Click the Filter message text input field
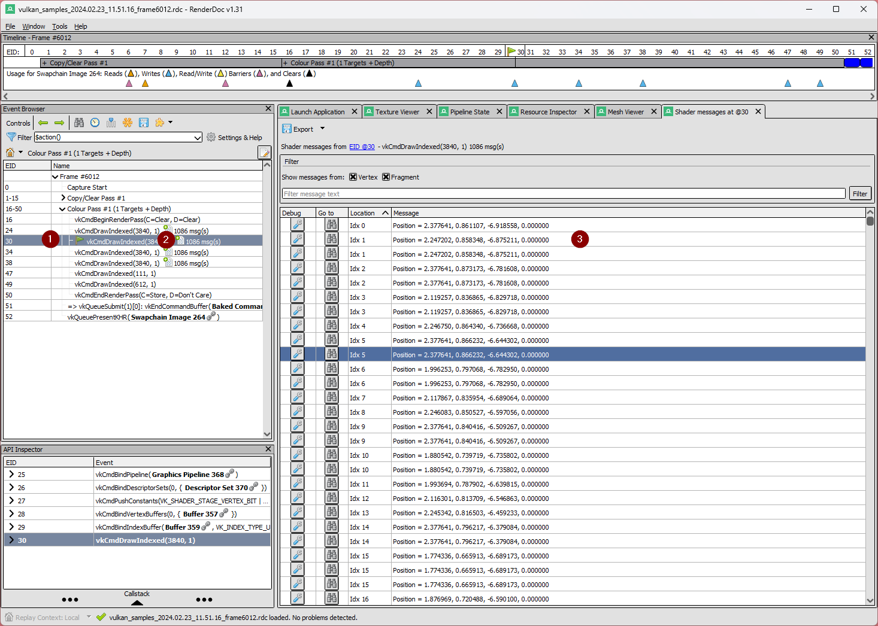The image size is (878, 626). coord(563,194)
